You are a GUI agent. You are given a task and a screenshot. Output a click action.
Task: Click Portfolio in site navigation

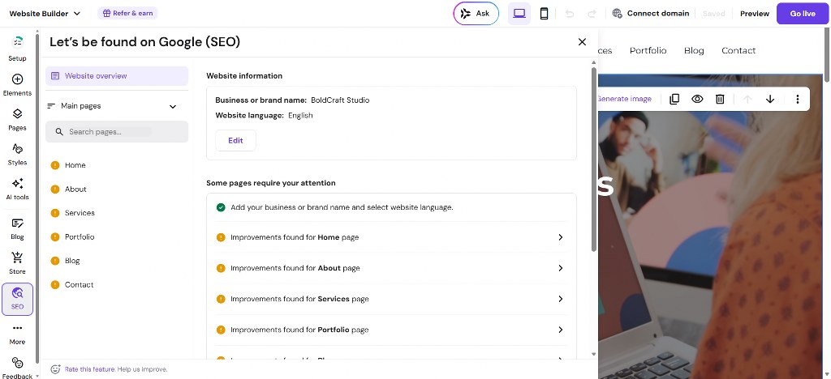click(x=648, y=51)
